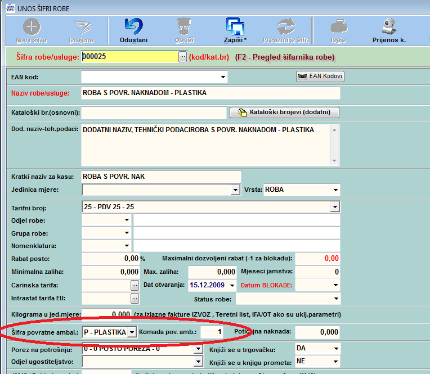
Task: Open Kataloški brojevi (dodatni) button
Action: click(x=284, y=112)
